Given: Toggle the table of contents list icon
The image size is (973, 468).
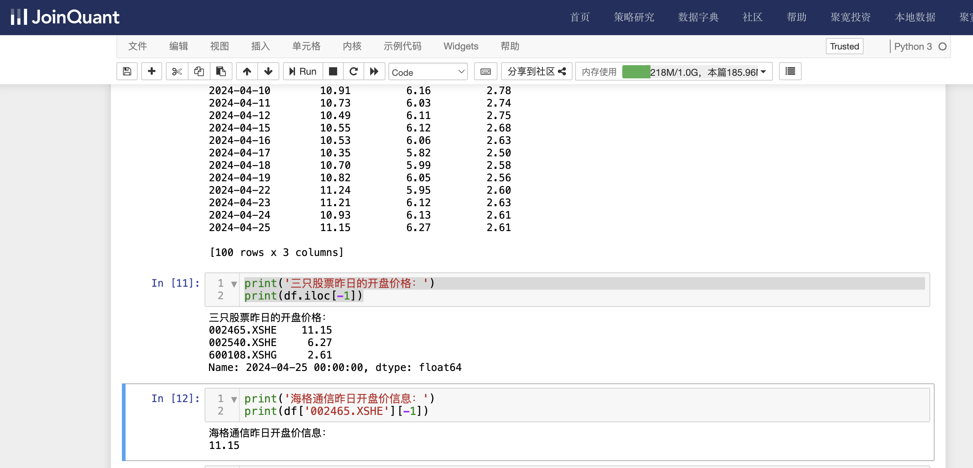Looking at the screenshot, I should [790, 71].
